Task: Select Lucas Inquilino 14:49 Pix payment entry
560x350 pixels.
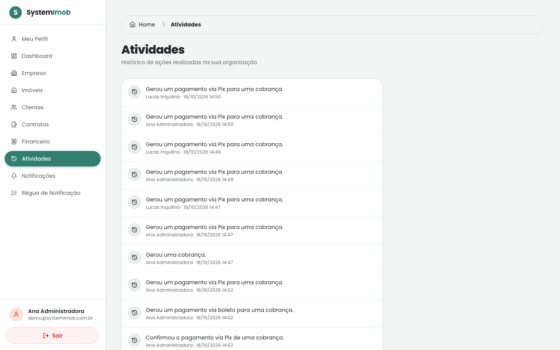Action: click(252, 148)
